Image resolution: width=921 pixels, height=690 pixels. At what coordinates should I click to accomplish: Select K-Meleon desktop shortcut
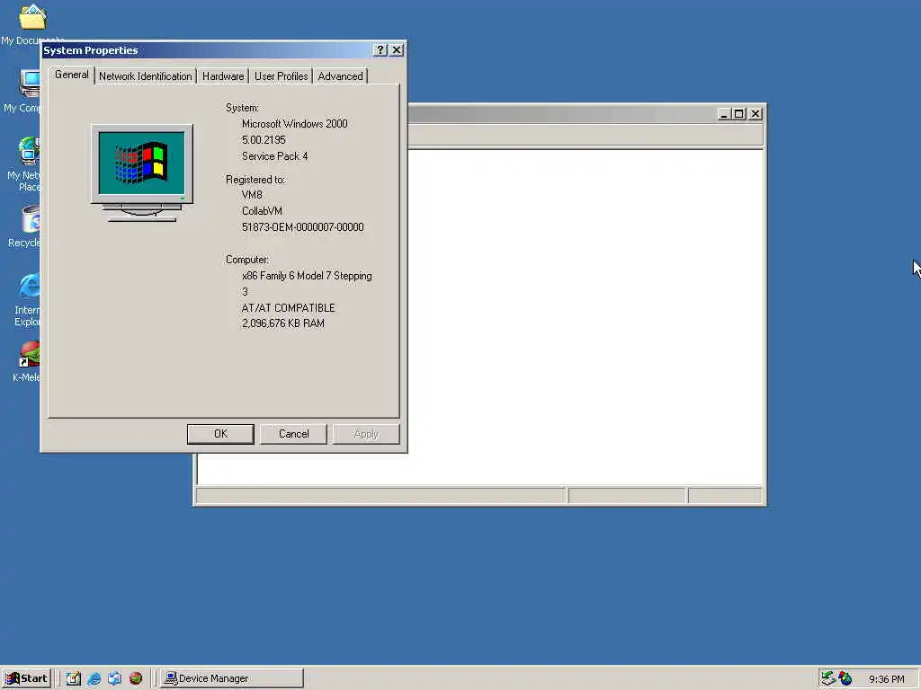point(28,361)
